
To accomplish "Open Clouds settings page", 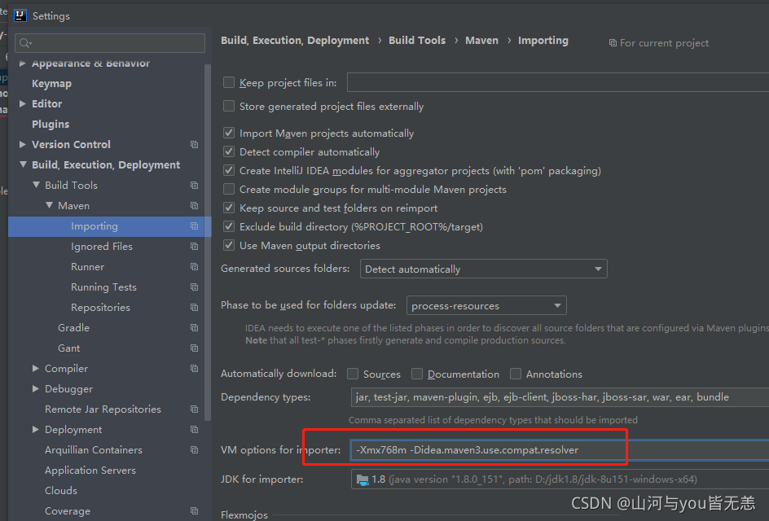I will tap(61, 491).
